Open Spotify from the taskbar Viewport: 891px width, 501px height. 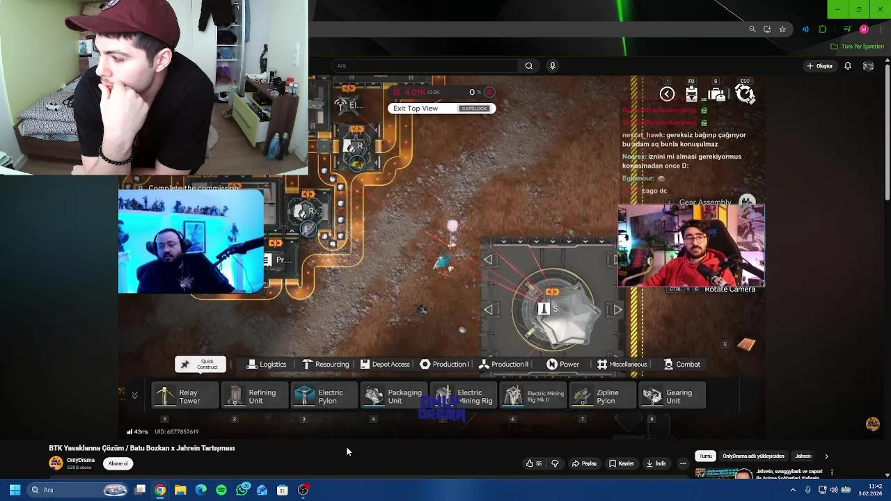point(221,490)
